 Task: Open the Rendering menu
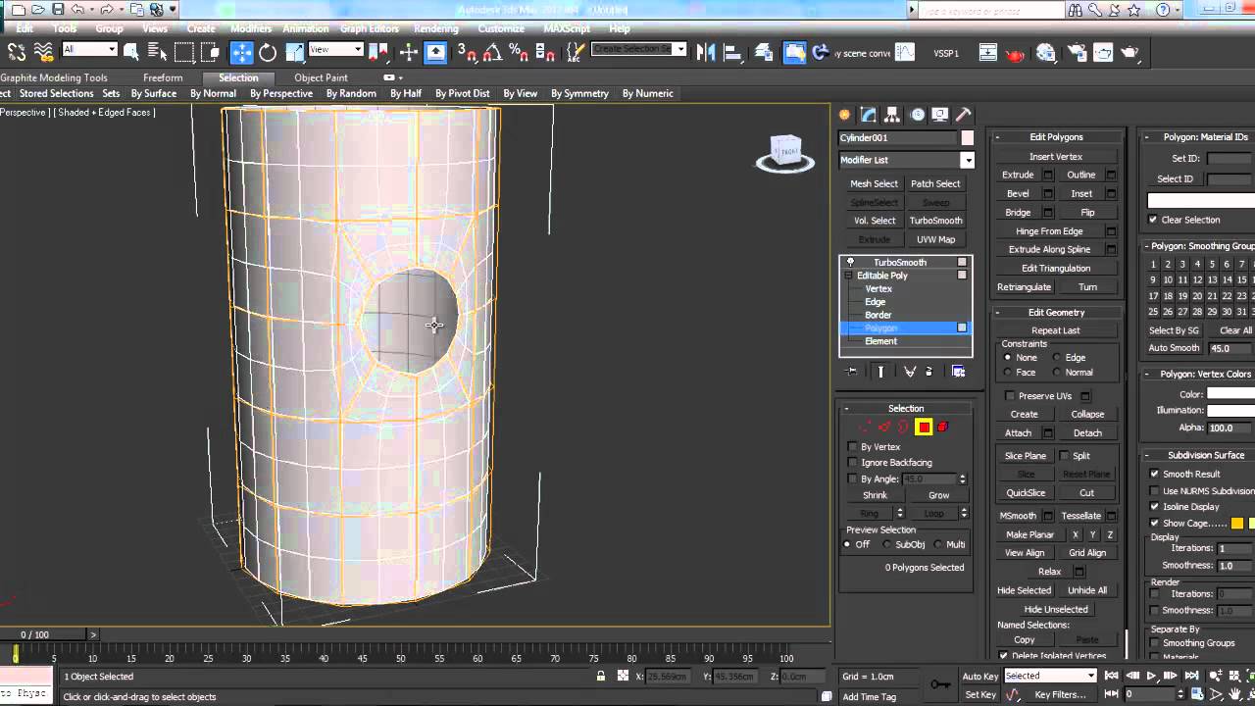pyautogui.click(x=435, y=28)
